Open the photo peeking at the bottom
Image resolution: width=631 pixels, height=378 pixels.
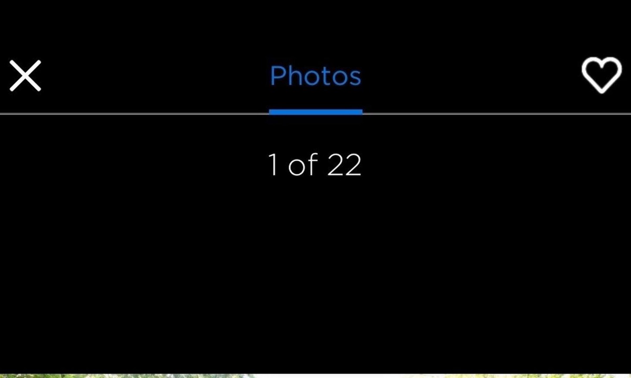pos(315,375)
